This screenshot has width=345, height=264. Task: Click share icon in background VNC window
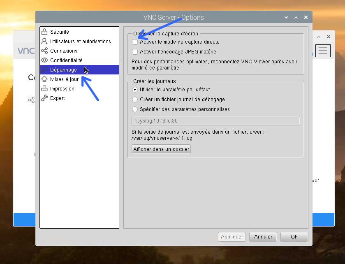31,100
